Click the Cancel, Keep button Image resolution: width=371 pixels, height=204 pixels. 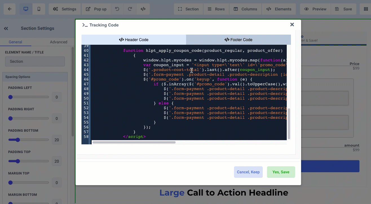[248, 172]
